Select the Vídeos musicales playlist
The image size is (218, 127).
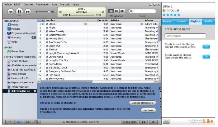pyautogui.click(x=20, y=87)
